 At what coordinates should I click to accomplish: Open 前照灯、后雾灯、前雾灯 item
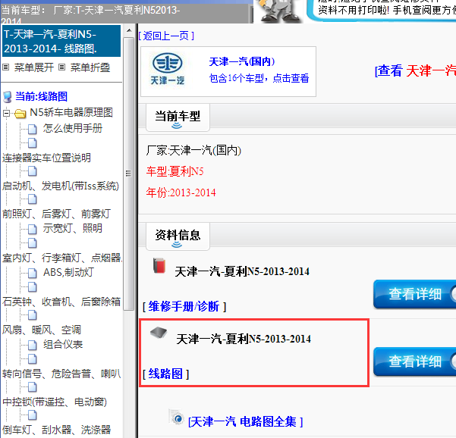56,214
